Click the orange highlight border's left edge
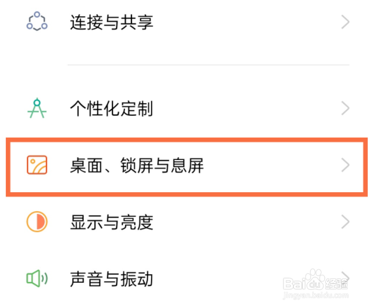 [x=9, y=166]
